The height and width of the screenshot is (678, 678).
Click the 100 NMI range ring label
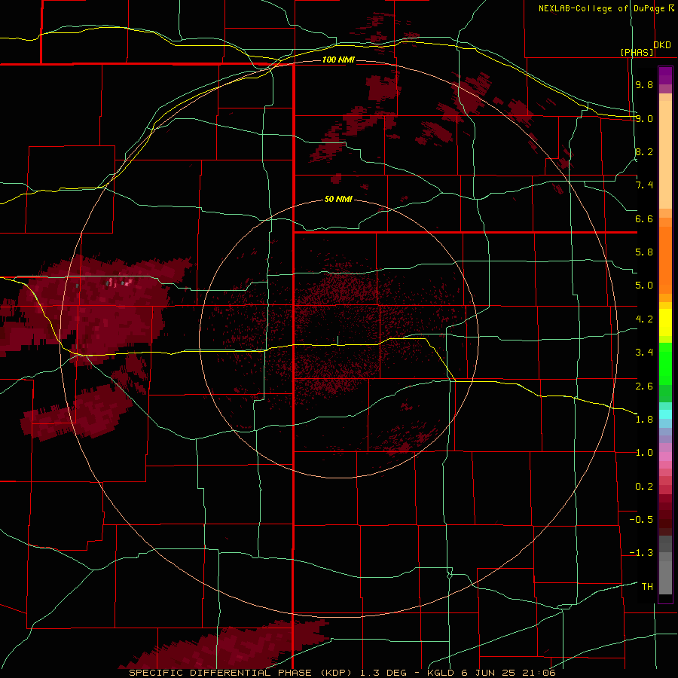(338, 60)
